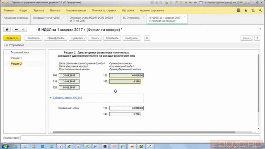Open Chrome from the taskbar
This screenshot has width=265, height=149.
point(69,147)
